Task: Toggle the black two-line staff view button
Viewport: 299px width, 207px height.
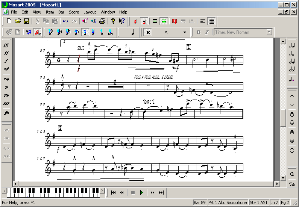Action: pos(155,21)
